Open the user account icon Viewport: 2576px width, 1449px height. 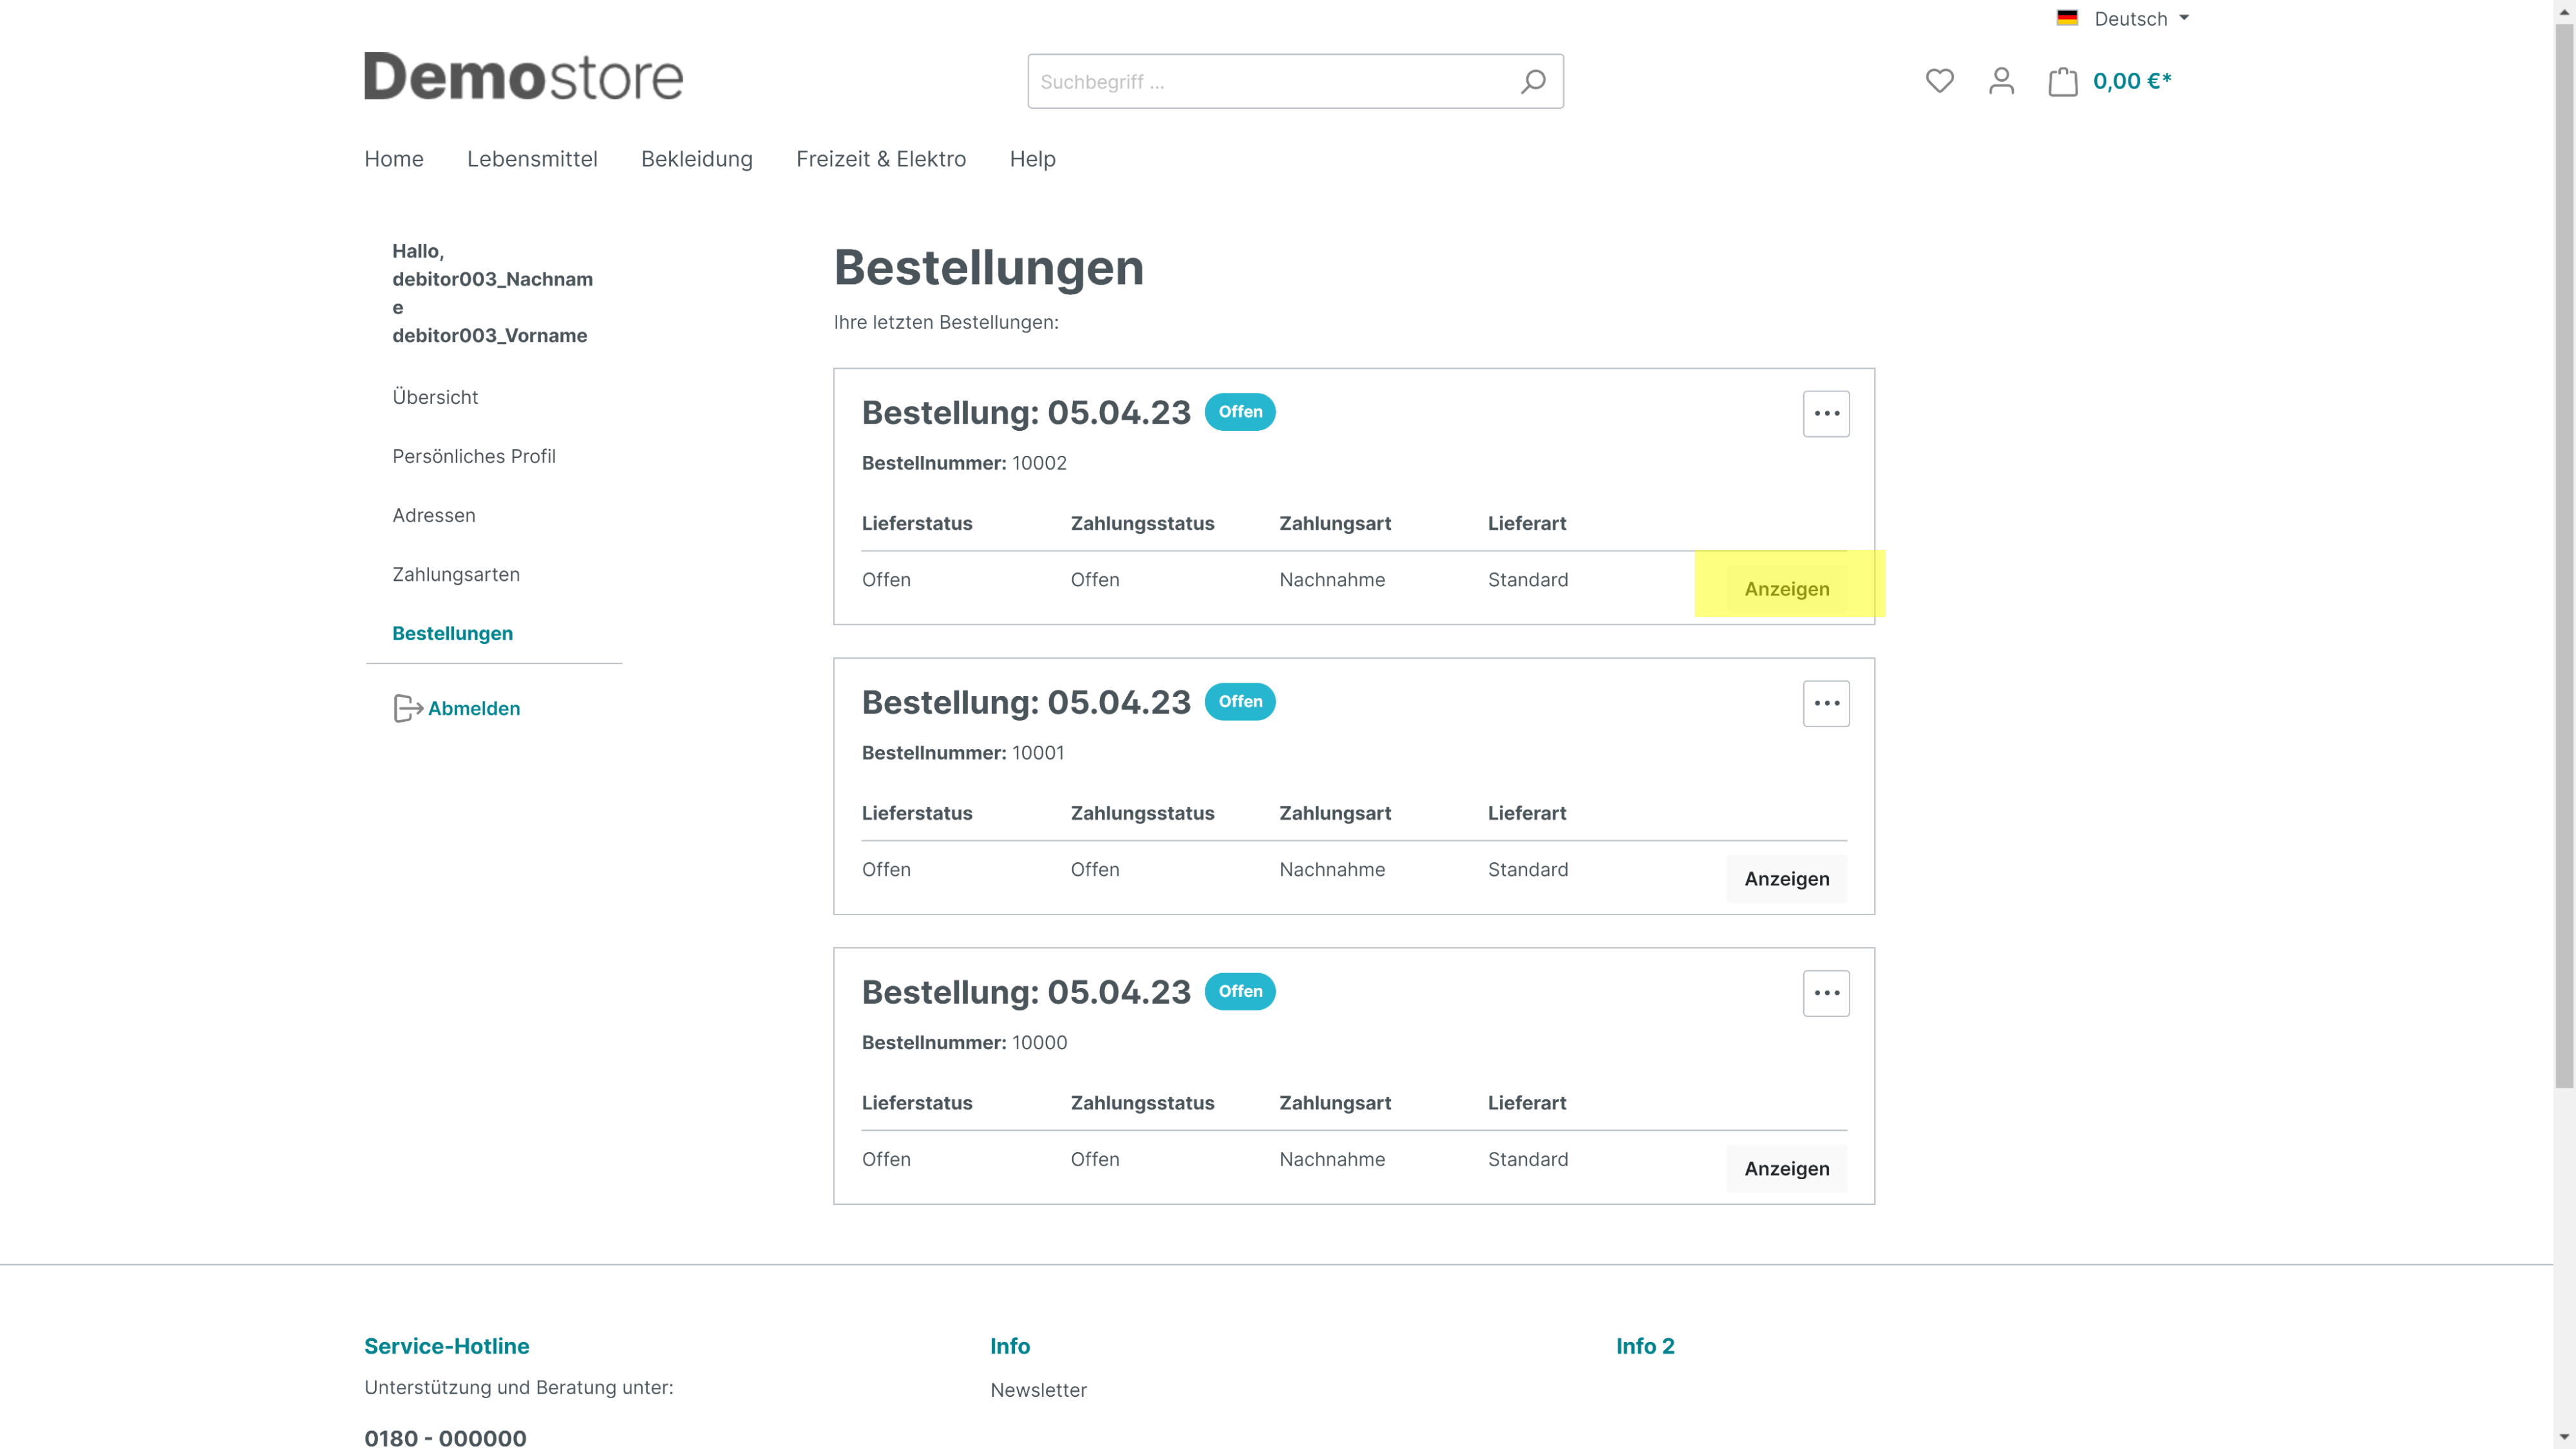(x=2001, y=81)
